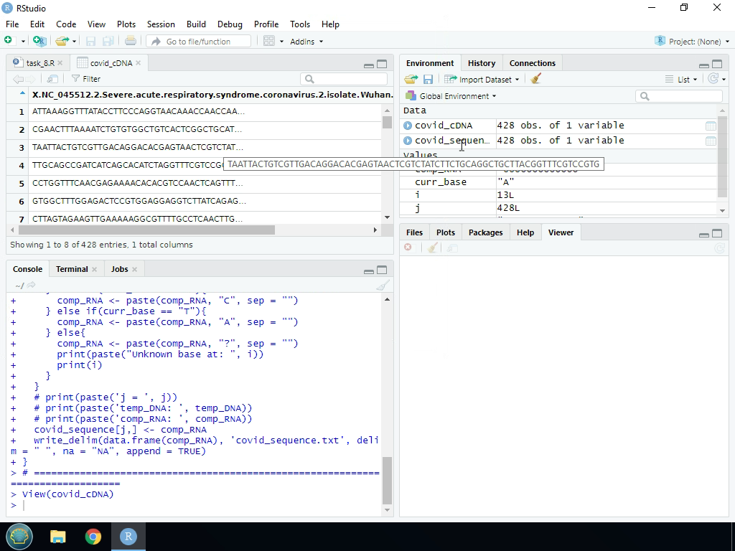Screen dimensions: 735x551
Task: Open the Addins dropdown
Action: [306, 42]
